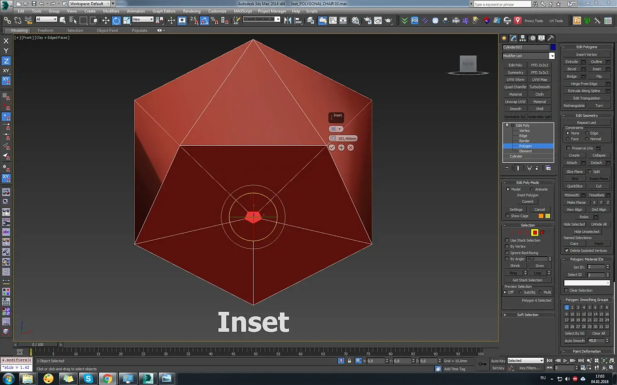The height and width of the screenshot is (385, 617).
Task: Open the selection filter All dropdown
Action: coord(46,19)
